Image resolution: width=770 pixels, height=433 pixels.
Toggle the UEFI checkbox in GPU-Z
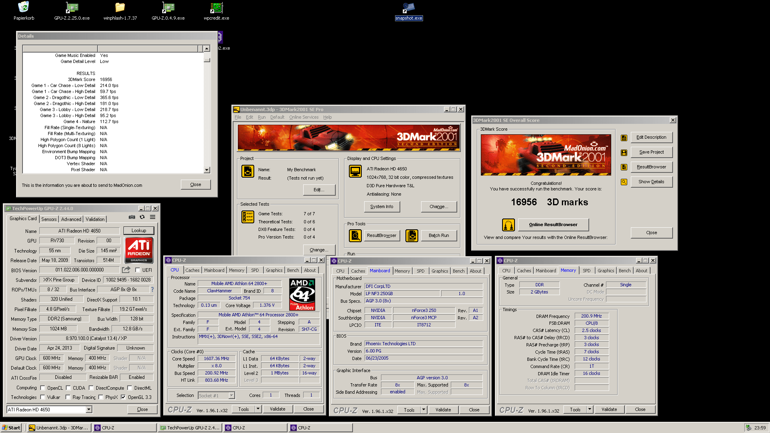tap(138, 270)
